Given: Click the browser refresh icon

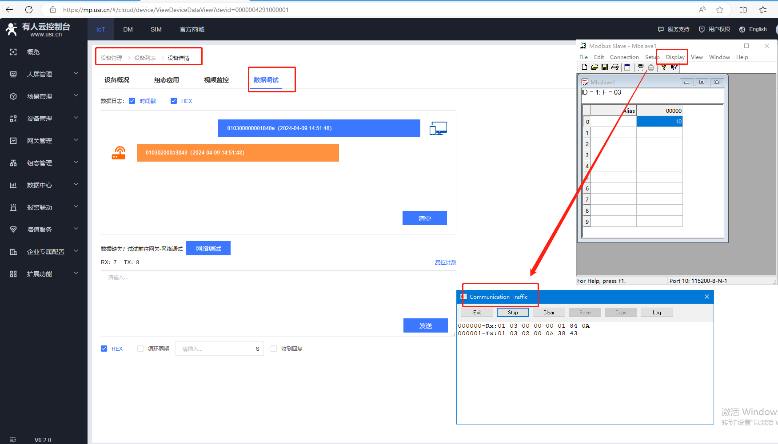Looking at the screenshot, I should [x=29, y=10].
